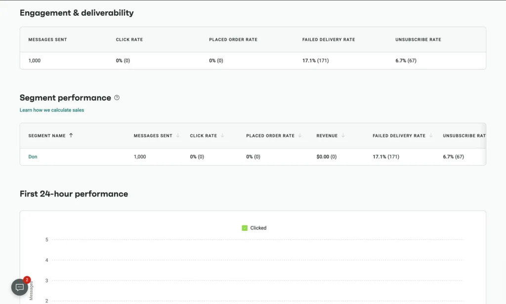Toggle the Clicked legend checkbox
The image size is (506, 304).
[245, 228]
